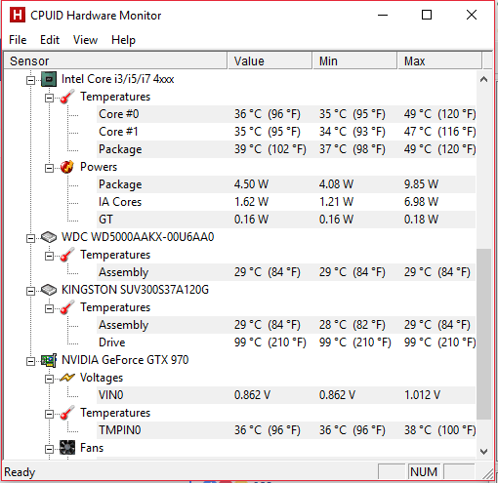Image resolution: width=498 pixels, height=483 pixels.
Task: Click the scrollbar up arrow
Action: [483, 79]
